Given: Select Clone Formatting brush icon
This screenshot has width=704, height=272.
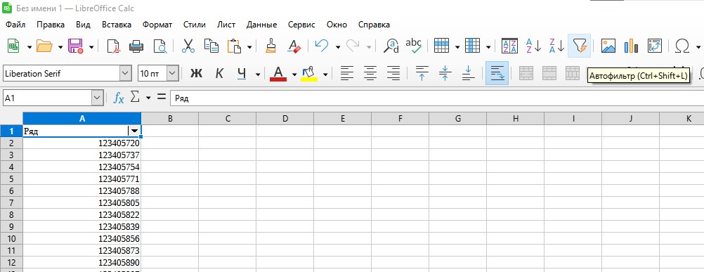Looking at the screenshot, I should pos(270,46).
